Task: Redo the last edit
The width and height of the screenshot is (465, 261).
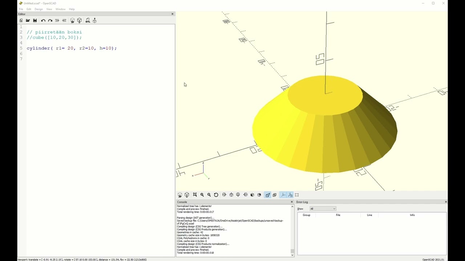Action: (x=50, y=21)
